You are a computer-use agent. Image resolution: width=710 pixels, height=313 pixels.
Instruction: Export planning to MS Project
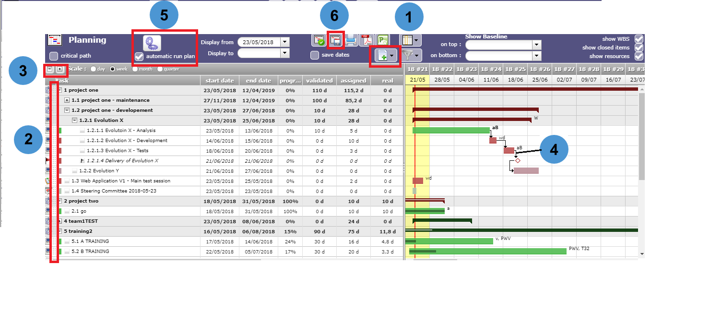[383, 41]
